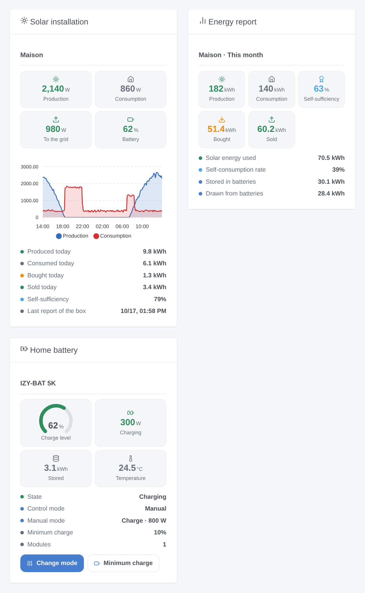This screenshot has height=593, width=365.
Task: Open the Change mode dialog
Action: 52,563
